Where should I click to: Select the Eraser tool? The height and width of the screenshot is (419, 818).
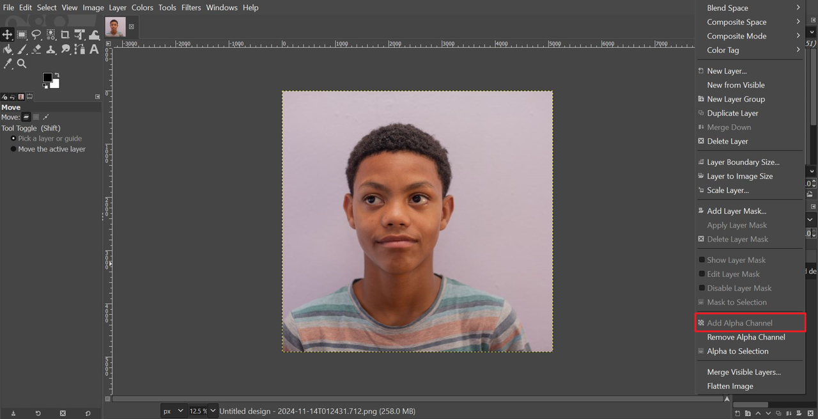[x=36, y=49]
